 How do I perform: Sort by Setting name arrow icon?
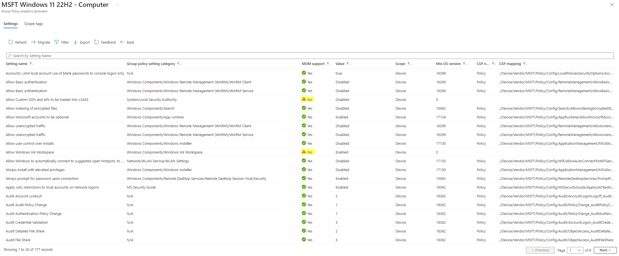32,64
